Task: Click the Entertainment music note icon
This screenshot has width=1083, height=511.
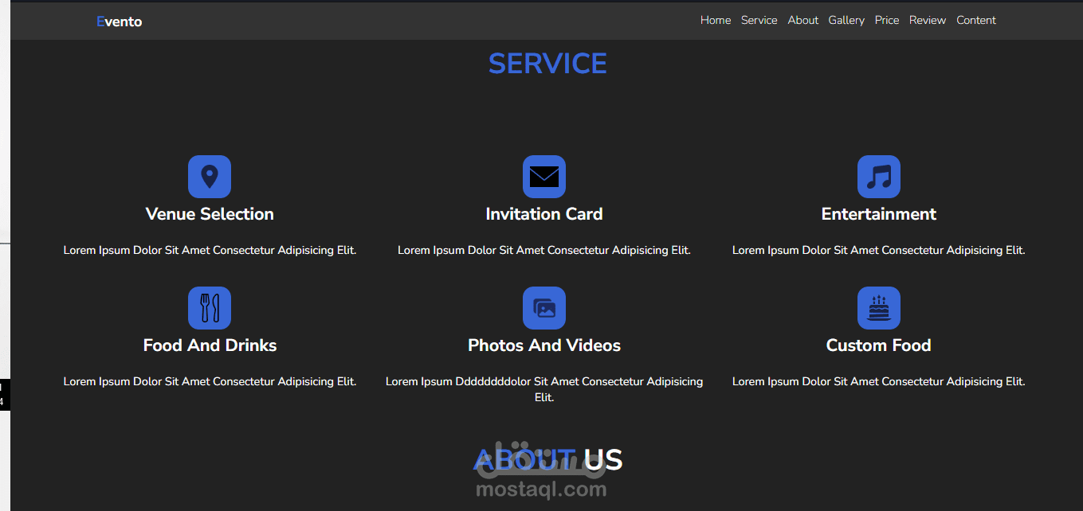Action: point(879,177)
